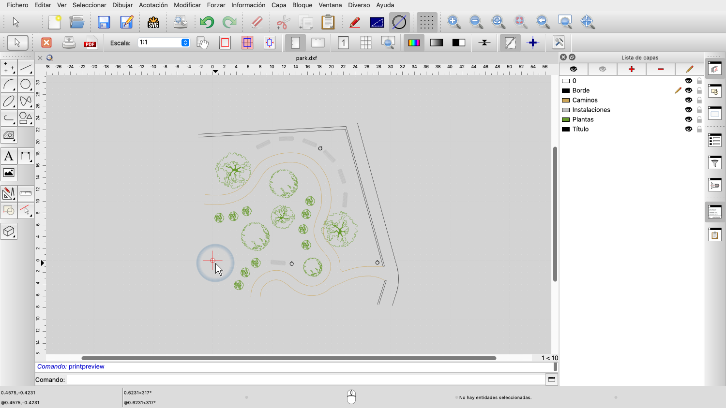Hide the Caminos layer
The image size is (726, 408).
688,100
